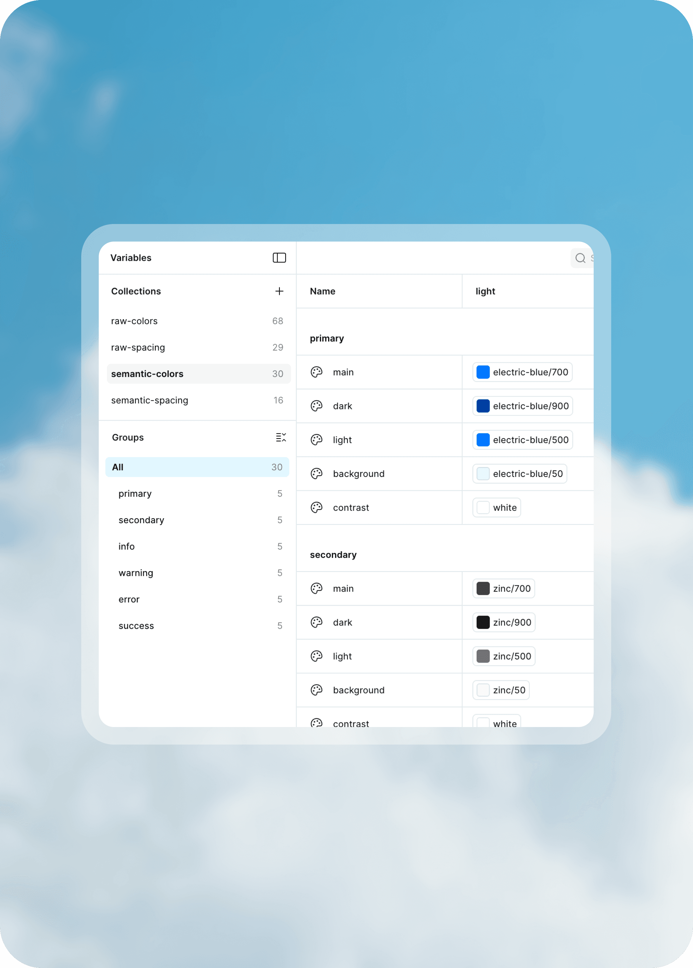Toggle the sidebar panel icon
The height and width of the screenshot is (968, 693).
coord(279,258)
